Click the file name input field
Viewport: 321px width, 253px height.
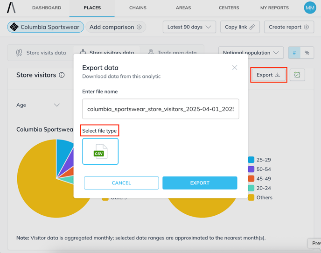tap(160, 109)
